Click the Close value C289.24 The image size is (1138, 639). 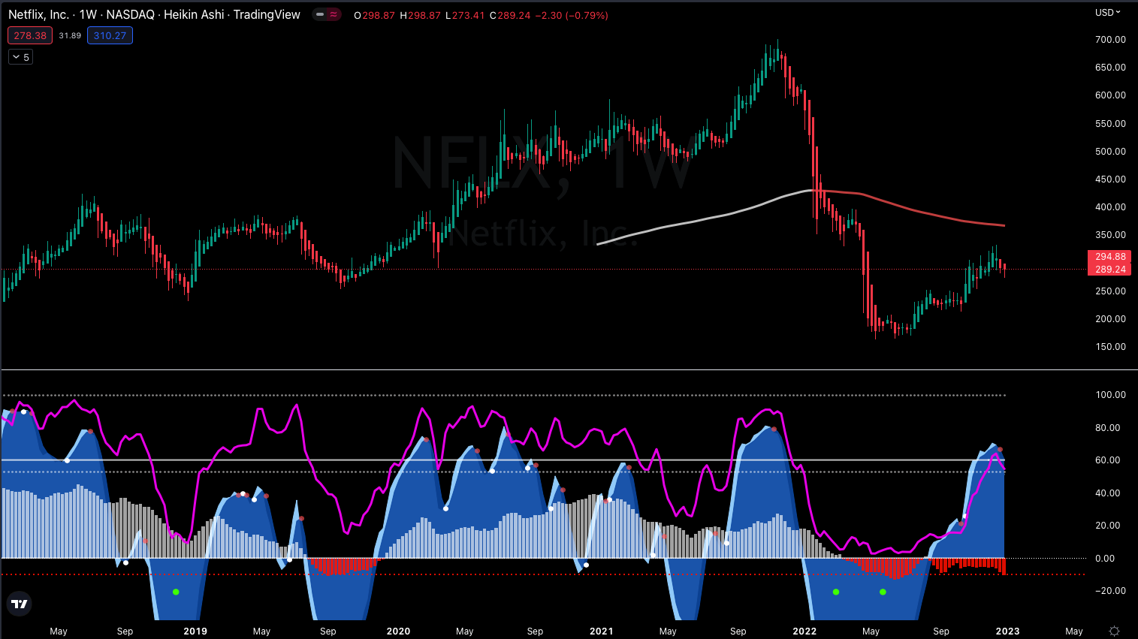pyautogui.click(x=510, y=15)
